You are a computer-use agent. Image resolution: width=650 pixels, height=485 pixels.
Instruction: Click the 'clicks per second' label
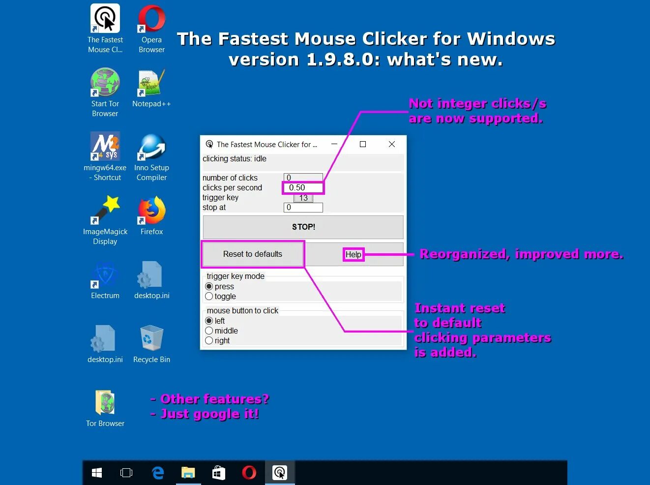point(232,187)
